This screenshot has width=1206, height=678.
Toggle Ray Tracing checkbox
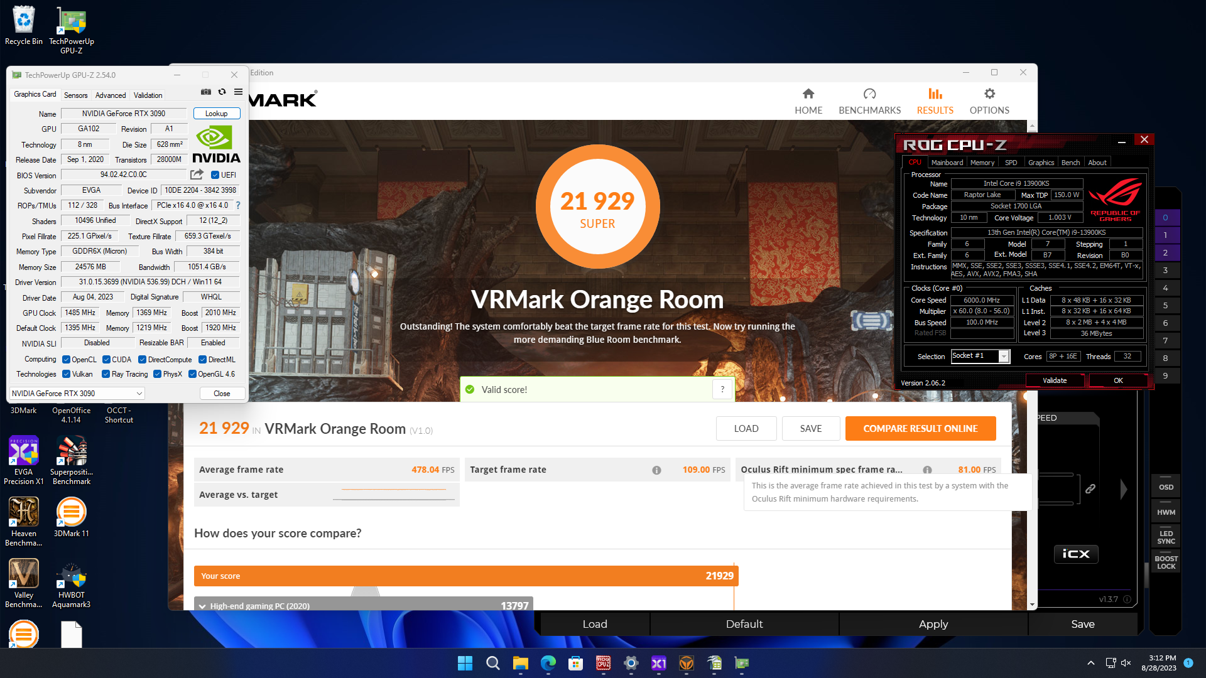[106, 374]
